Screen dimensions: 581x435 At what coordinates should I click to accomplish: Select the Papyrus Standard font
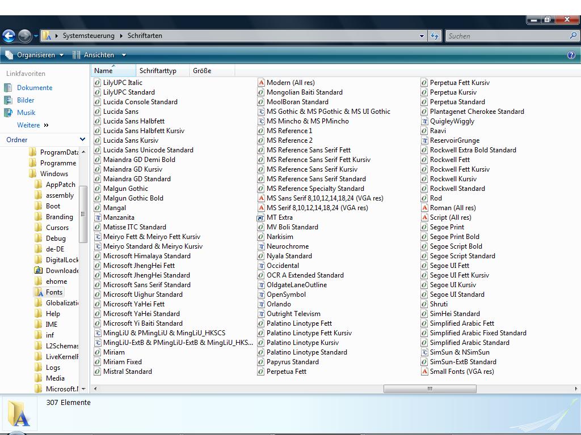(x=292, y=362)
